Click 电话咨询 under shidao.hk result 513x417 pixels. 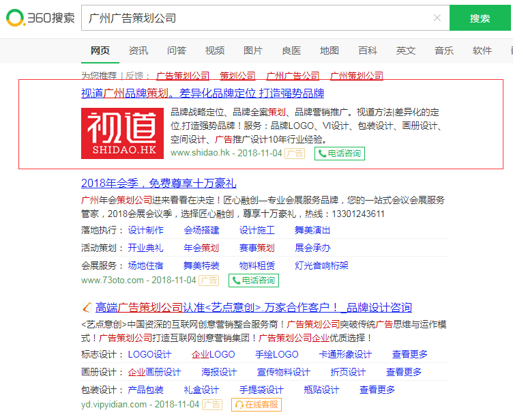click(x=340, y=154)
